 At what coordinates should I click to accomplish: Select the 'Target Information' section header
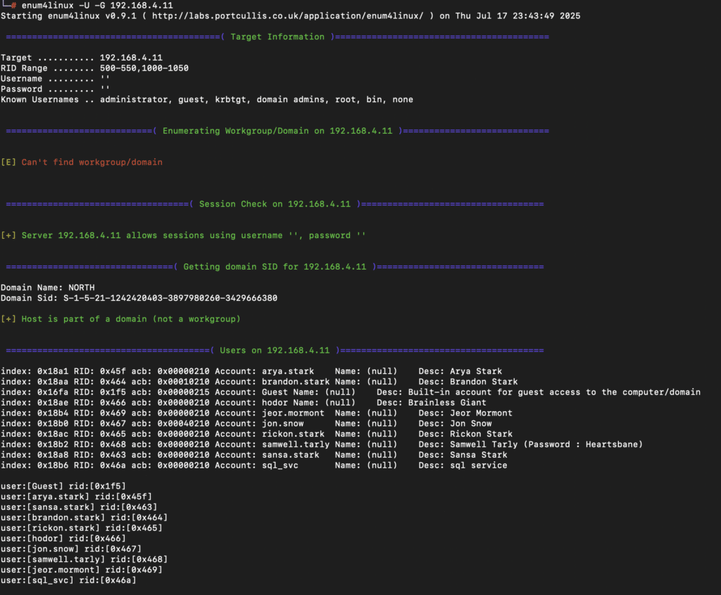(x=277, y=37)
